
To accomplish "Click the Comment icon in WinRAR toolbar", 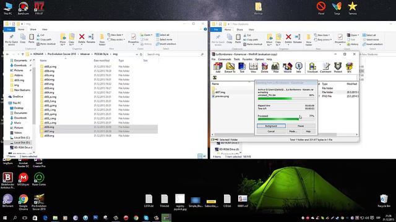I will click(325, 68).
